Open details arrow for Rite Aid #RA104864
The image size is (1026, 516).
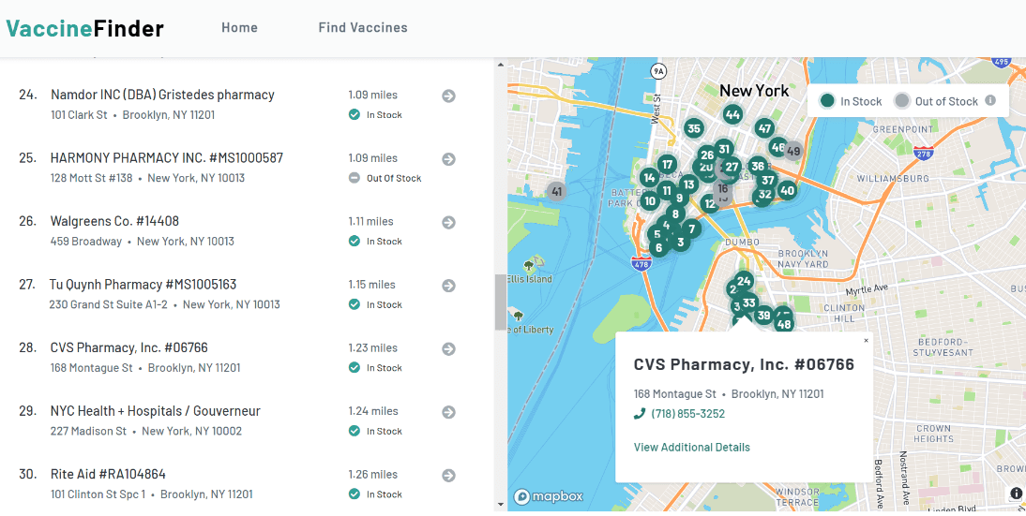(448, 476)
